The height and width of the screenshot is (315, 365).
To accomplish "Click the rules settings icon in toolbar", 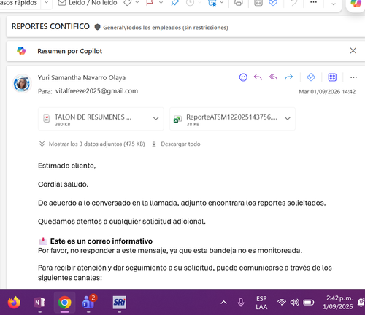I will [x=212, y=3].
